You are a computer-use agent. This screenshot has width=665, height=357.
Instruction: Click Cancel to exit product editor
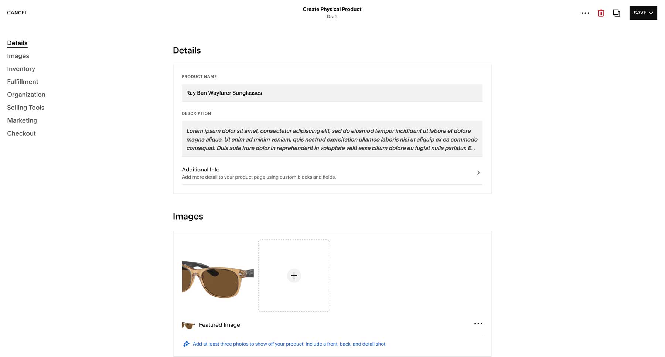[17, 13]
